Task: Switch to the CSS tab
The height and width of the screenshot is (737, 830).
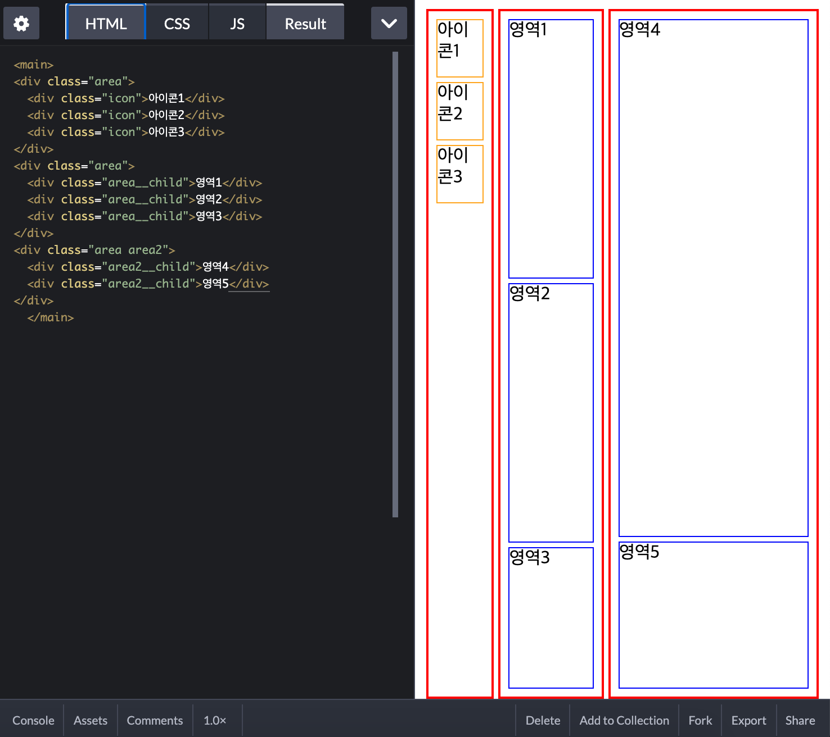Action: tap(177, 24)
